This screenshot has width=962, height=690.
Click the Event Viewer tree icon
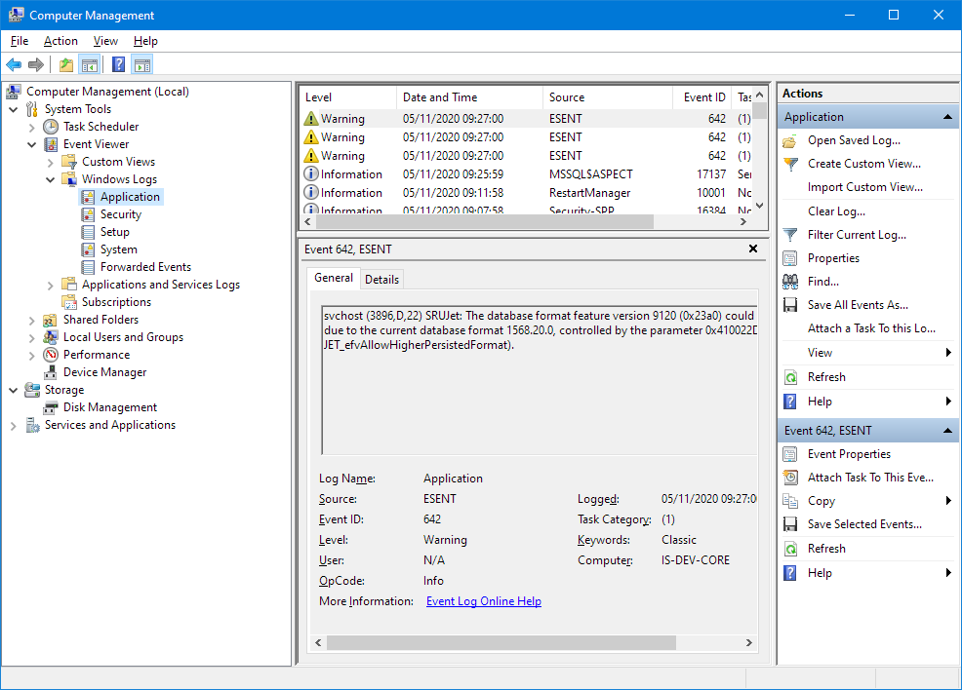[51, 144]
